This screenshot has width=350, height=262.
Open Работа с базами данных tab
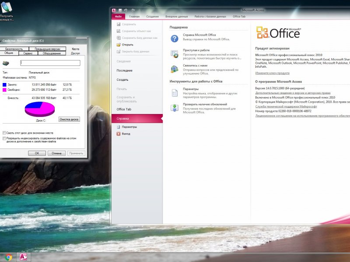[210, 17]
